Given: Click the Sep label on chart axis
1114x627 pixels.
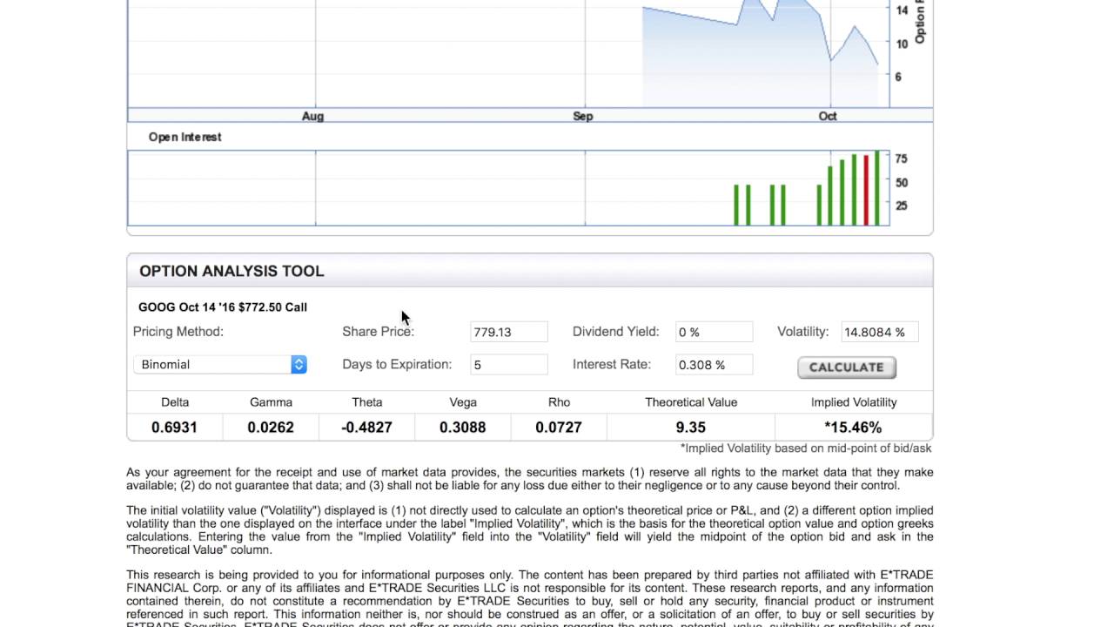Looking at the screenshot, I should 583,116.
